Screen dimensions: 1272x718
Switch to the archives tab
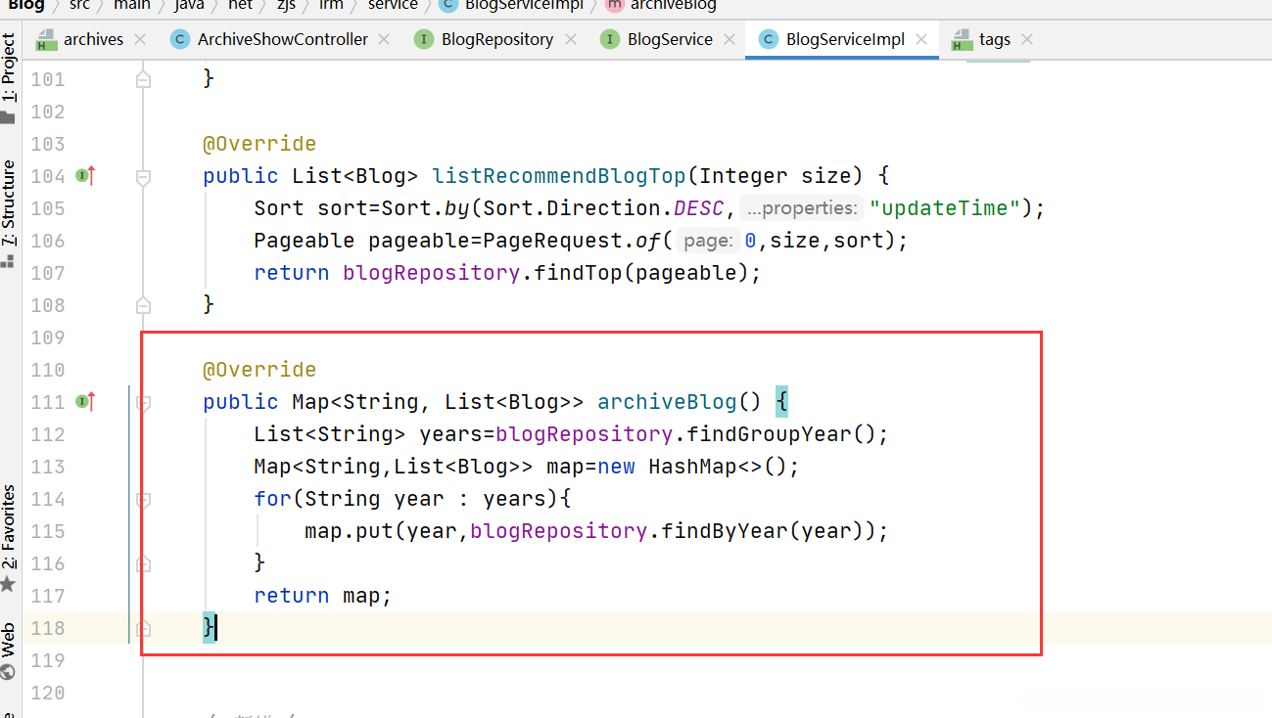click(93, 40)
